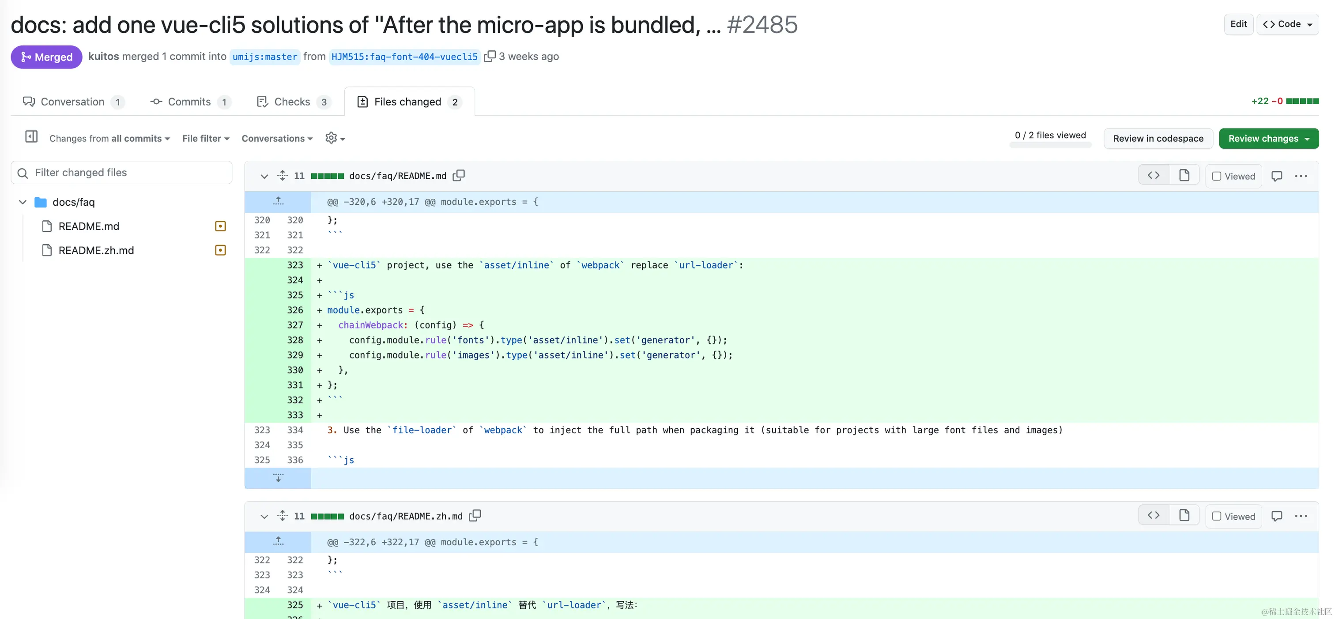Collapse the docs/faq/README.md diff
The image size is (1335, 619).
tap(264, 176)
